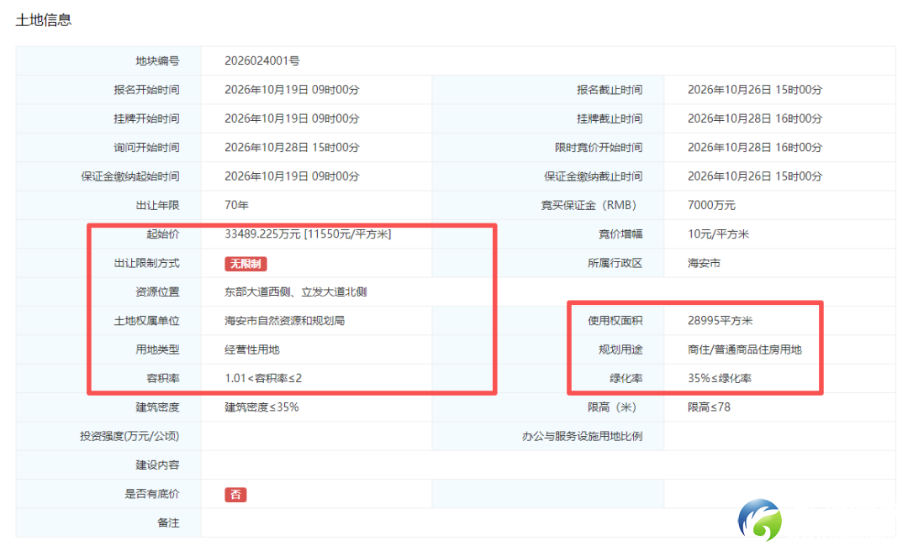This screenshot has width=908, height=546.
Task: Click the value 商住/普通商品住房用地
Action: pos(745,350)
